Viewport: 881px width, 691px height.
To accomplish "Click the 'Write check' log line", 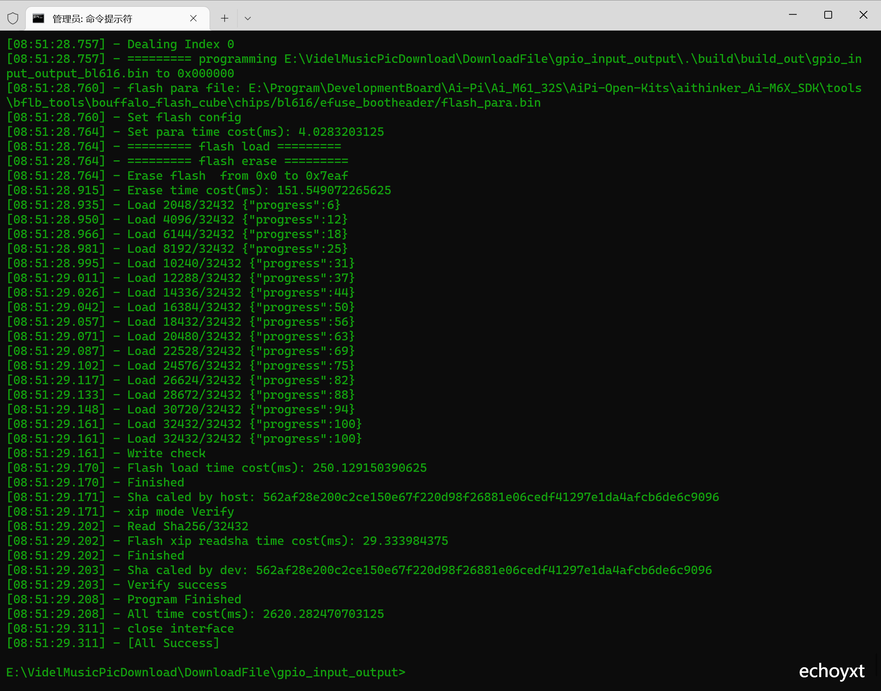I will click(x=106, y=453).
